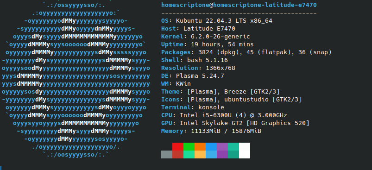Select the darker purple color block

coord(222,154)
